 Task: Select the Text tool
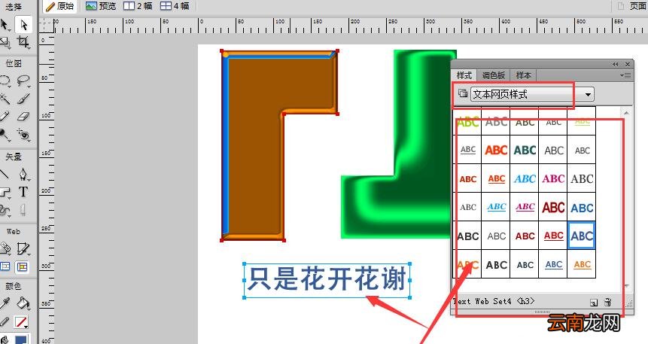[x=23, y=192]
